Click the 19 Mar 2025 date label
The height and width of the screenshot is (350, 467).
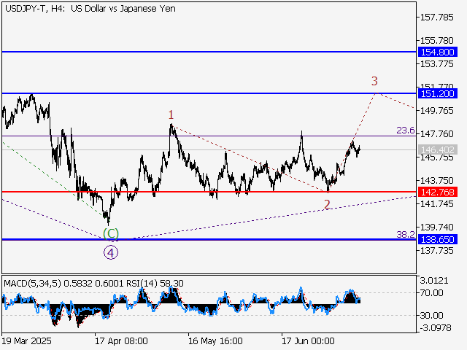(x=26, y=341)
